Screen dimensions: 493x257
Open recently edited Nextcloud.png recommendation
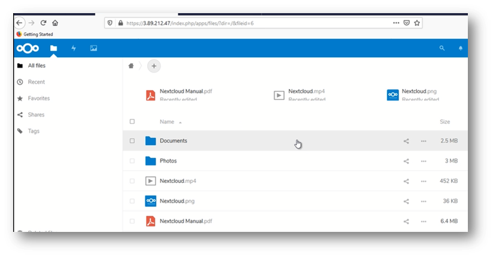click(413, 94)
